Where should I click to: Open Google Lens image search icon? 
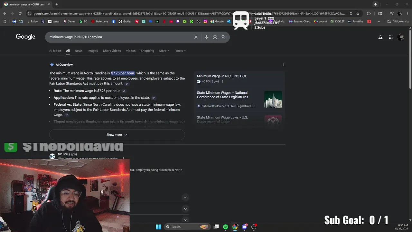pos(215,37)
